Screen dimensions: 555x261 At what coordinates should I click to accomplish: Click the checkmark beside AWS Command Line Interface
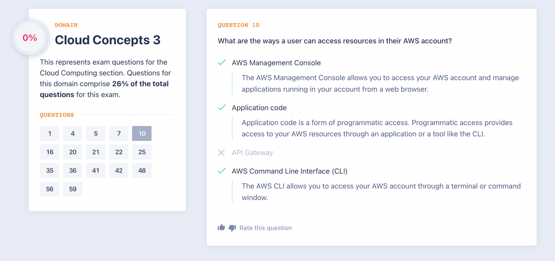point(222,171)
